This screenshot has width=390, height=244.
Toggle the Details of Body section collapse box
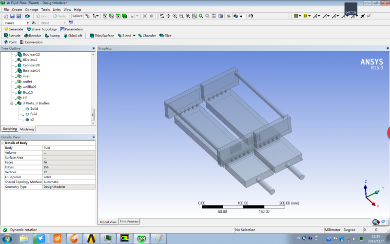click(x=2, y=142)
